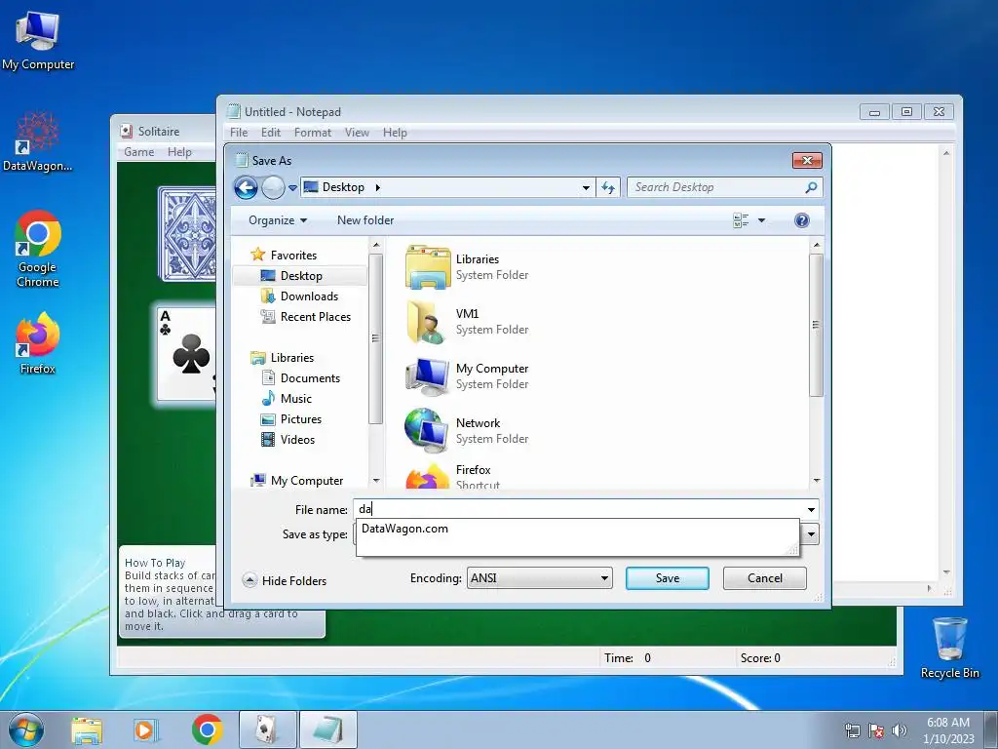Click Hide Folders toggle
Image resolution: width=998 pixels, height=749 pixels.
pyautogui.click(x=285, y=580)
